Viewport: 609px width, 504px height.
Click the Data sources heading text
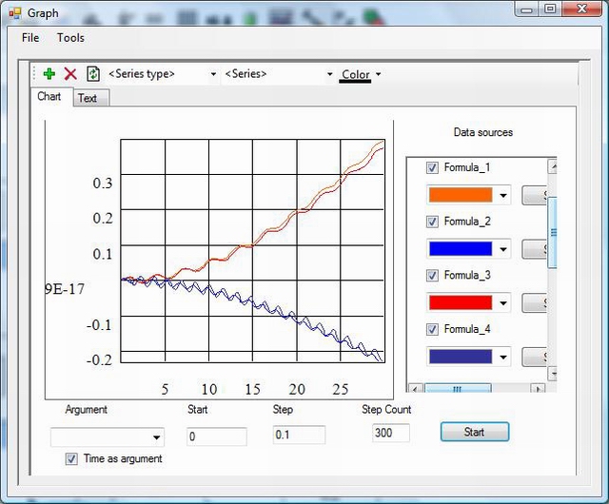(x=483, y=132)
